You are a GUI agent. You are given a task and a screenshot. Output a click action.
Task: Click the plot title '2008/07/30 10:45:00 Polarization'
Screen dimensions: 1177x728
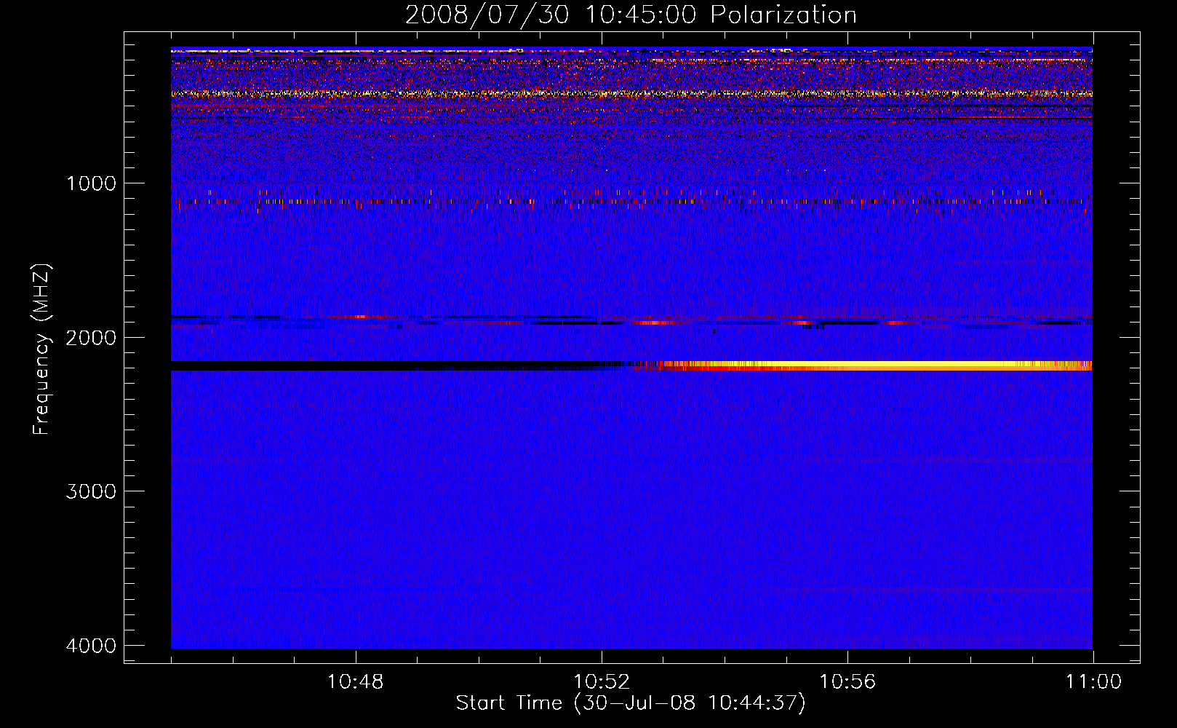pyautogui.click(x=631, y=15)
